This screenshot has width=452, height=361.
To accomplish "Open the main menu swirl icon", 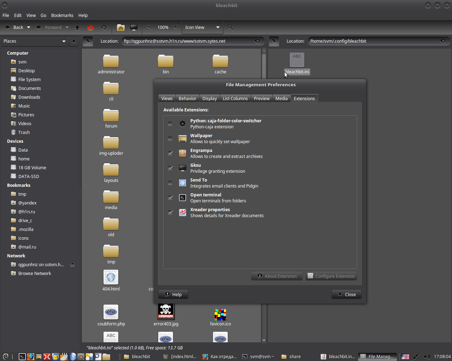I will pos(6,357).
